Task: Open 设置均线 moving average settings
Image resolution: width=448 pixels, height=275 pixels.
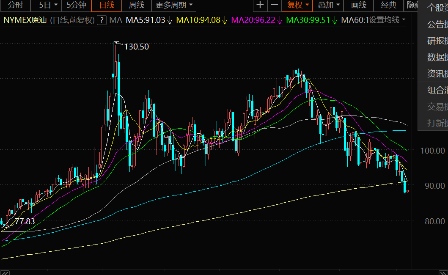Action: point(387,20)
